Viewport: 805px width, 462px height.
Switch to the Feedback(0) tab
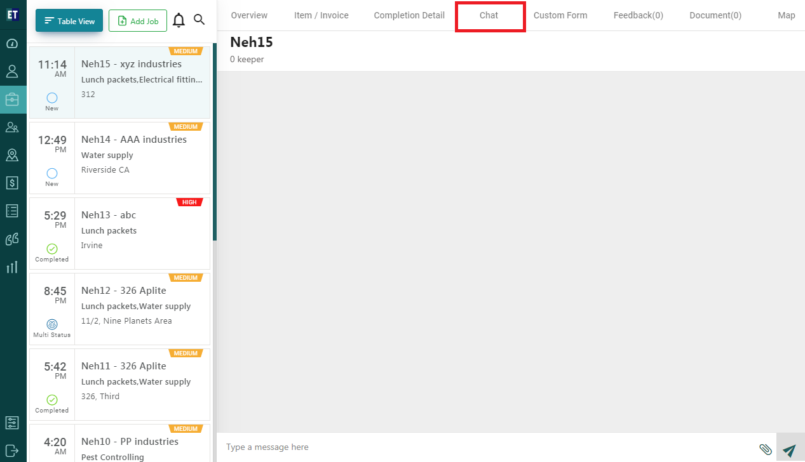(x=639, y=15)
